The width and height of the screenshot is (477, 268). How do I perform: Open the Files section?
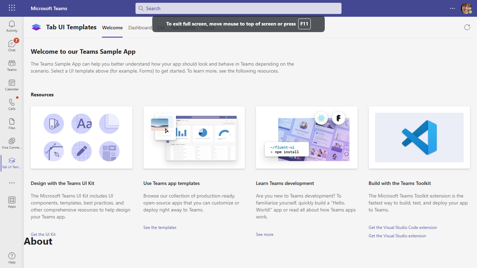(x=12, y=123)
